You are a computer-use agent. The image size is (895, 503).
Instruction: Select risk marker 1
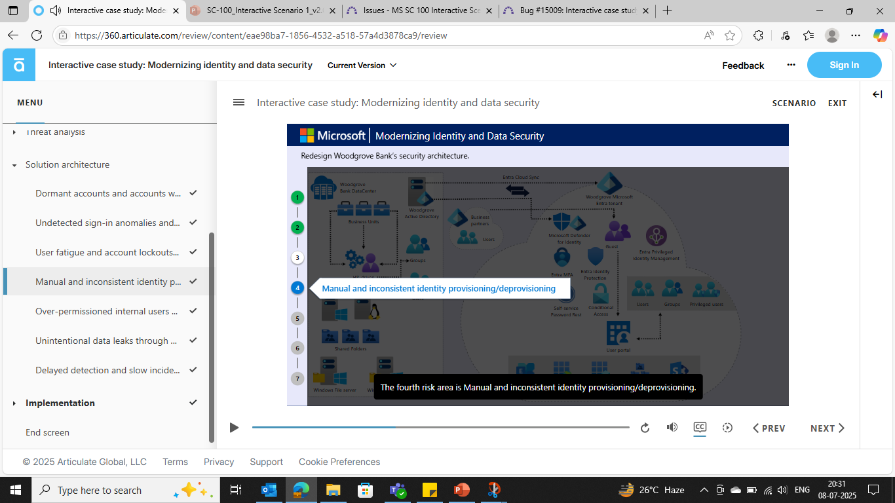pyautogui.click(x=297, y=197)
